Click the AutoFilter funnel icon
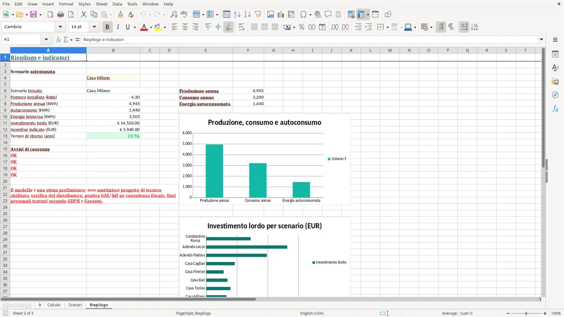 click(258, 15)
